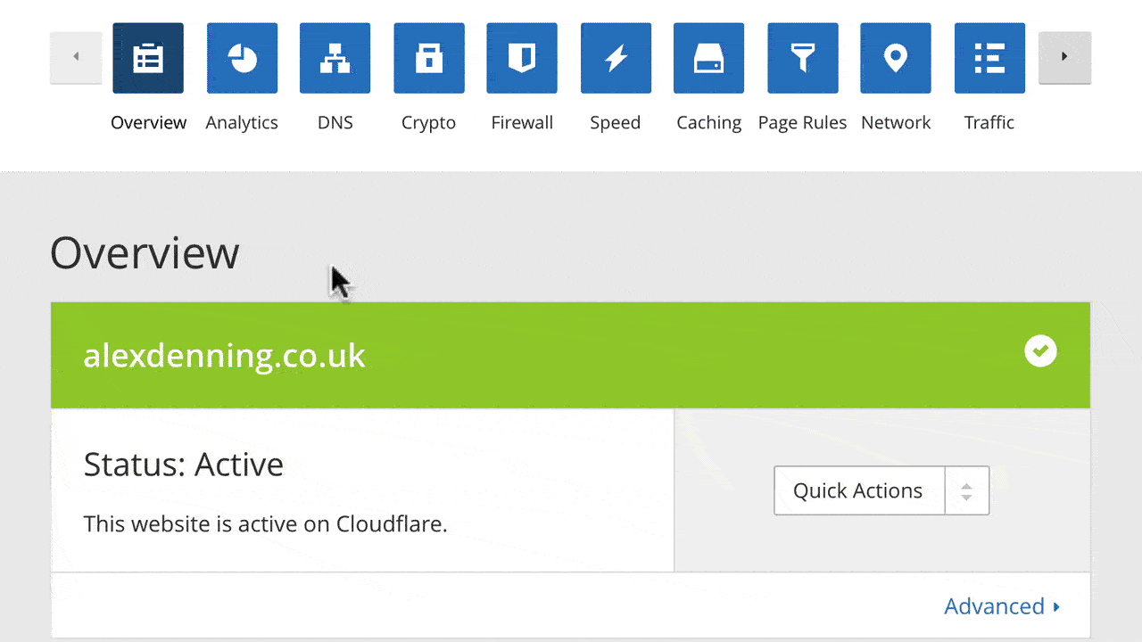Open the Firewall shield icon
Viewport: 1142px width, 642px height.
[522, 58]
